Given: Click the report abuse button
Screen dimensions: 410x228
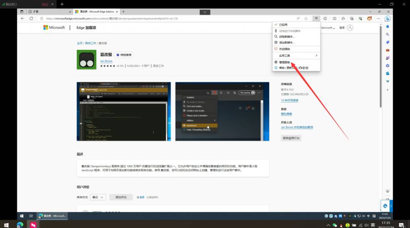Looking at the screenshot, I should 291,138.
